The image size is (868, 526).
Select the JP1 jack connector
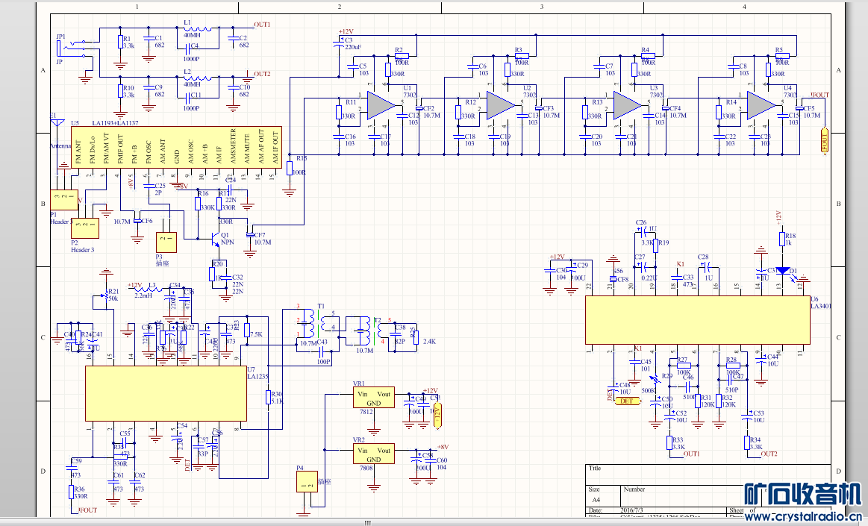click(72, 48)
